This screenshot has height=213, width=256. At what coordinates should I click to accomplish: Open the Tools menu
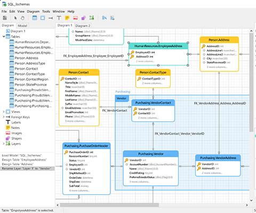[46, 11]
